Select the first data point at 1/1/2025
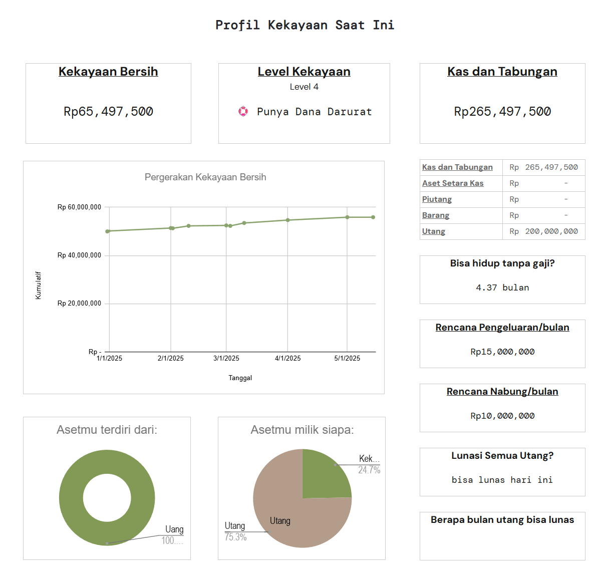Image resolution: width=603 pixels, height=580 pixels. coord(108,231)
